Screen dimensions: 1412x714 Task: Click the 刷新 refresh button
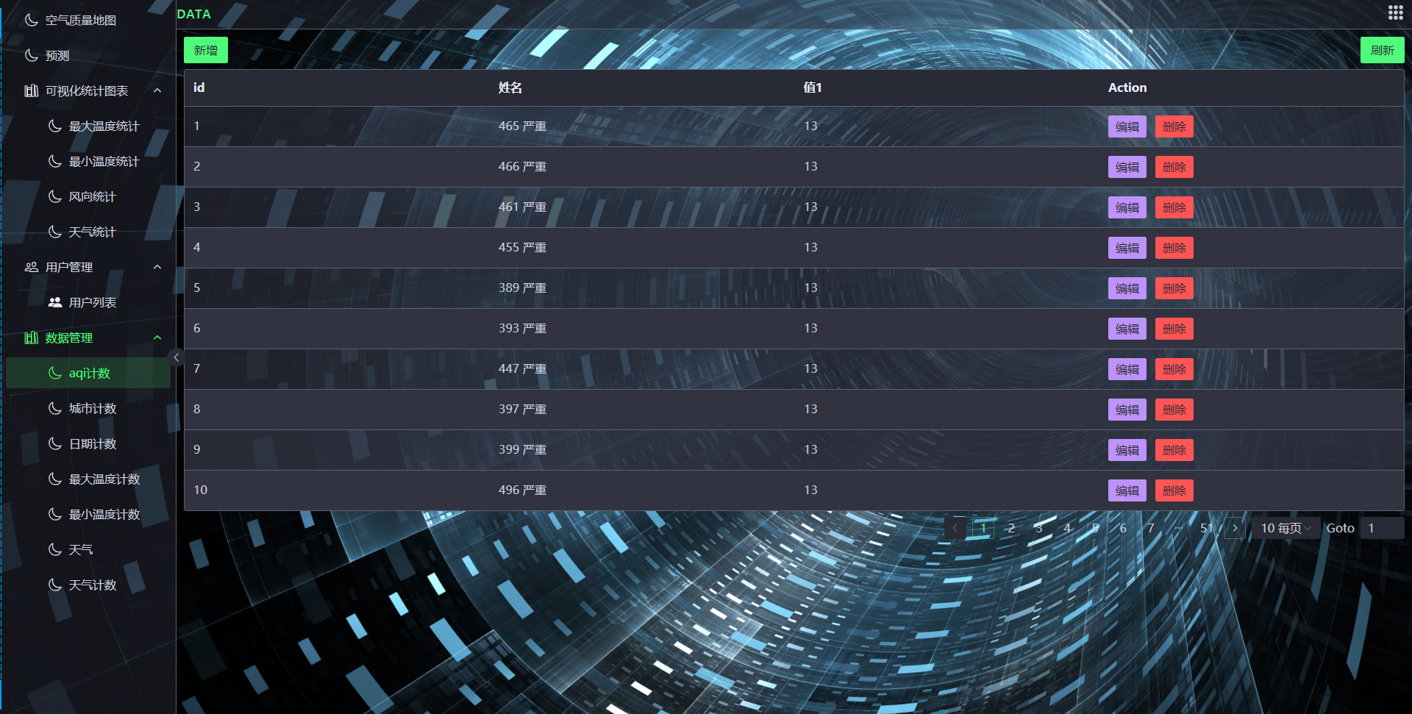(x=1382, y=50)
